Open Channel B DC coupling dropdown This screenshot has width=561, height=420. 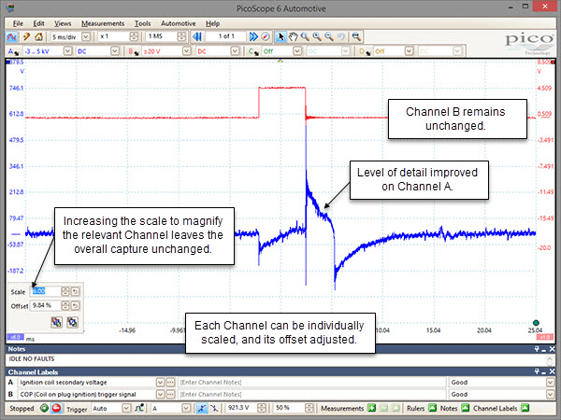pos(235,51)
